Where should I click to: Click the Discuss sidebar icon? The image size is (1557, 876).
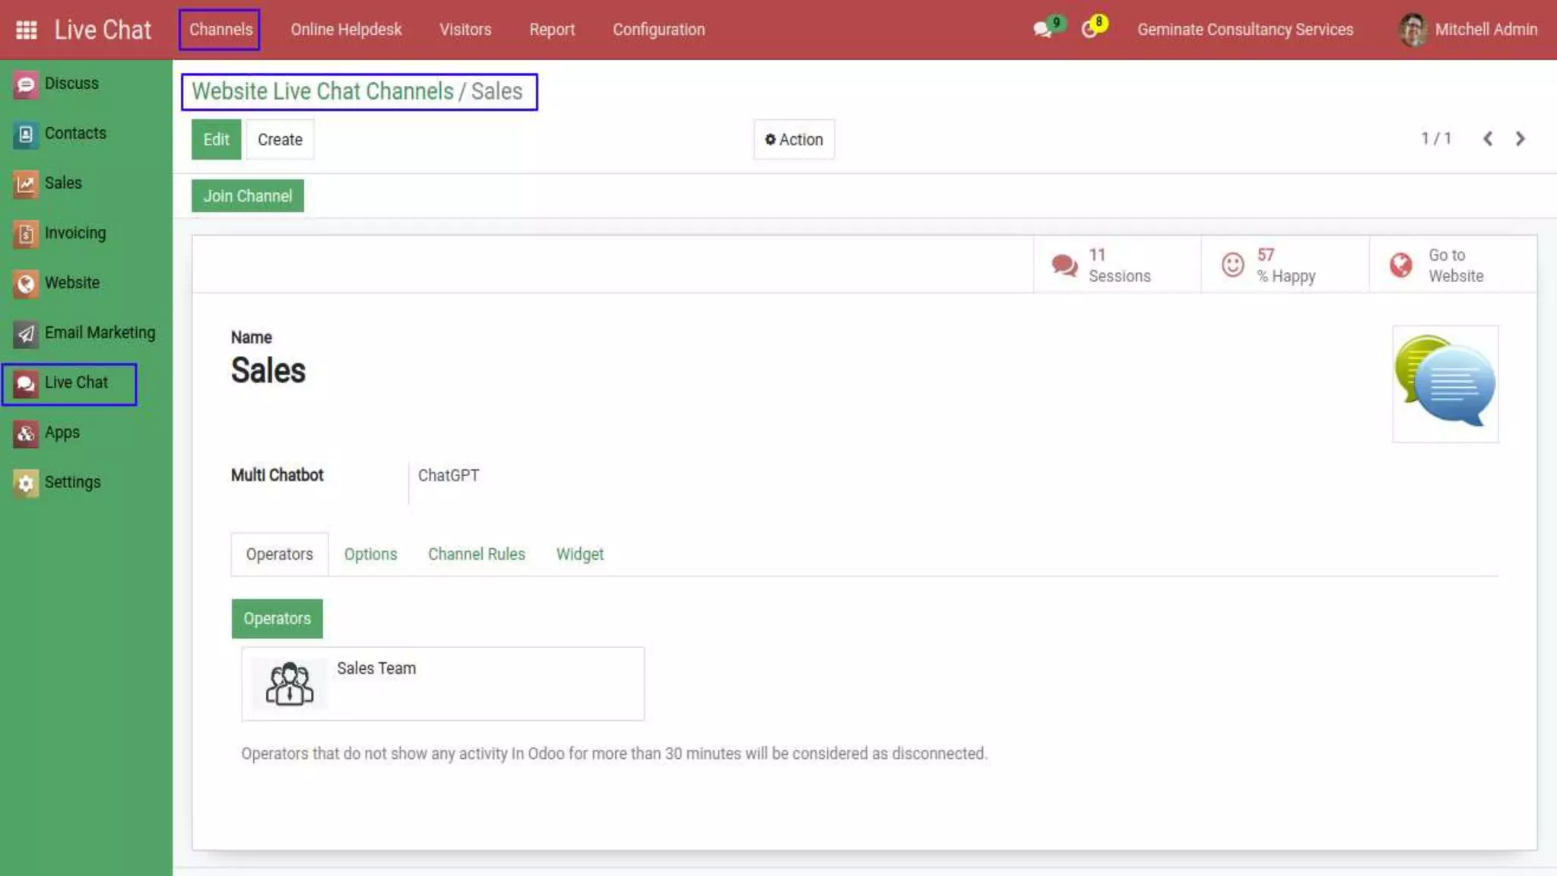tap(26, 84)
